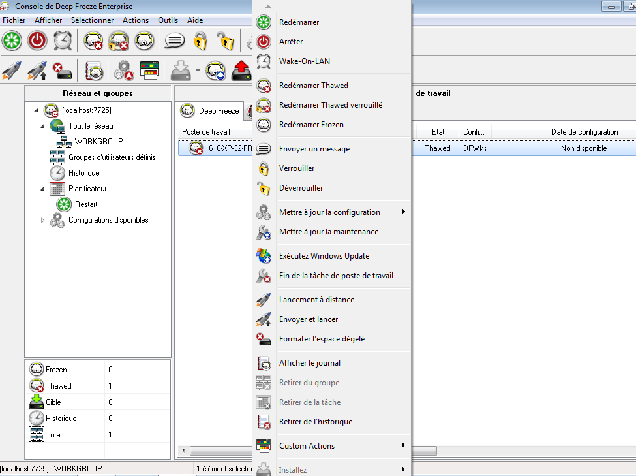Choose Arrêter from the context menu
The height and width of the screenshot is (476, 636).
(x=332, y=42)
